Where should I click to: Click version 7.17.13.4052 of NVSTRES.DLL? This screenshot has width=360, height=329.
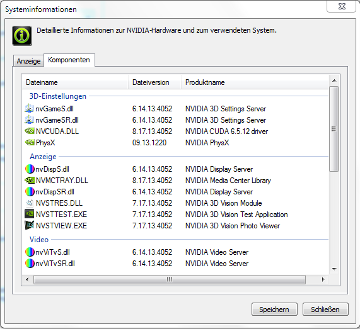pyautogui.click(x=152, y=203)
